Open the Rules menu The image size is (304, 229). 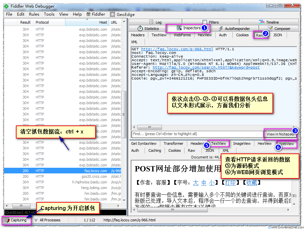[34, 14]
